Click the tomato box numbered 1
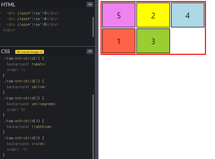 (119, 41)
